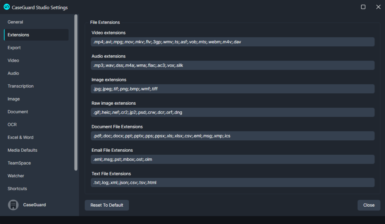Maximize the settings window
Image resolution: width=385 pixels, height=224 pixels.
pyautogui.click(x=363, y=7)
